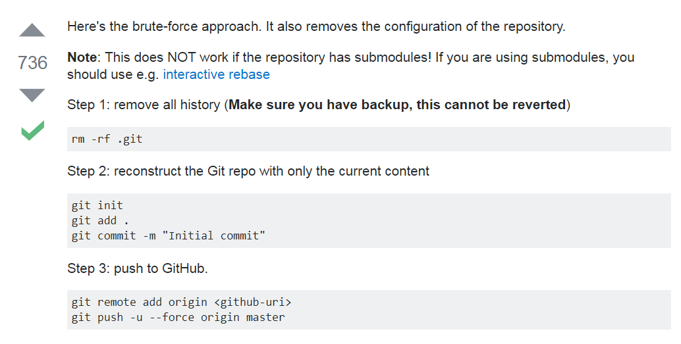The width and height of the screenshot is (681, 344).
Task: Click the rm -rf .git code block
Action: pos(369,139)
